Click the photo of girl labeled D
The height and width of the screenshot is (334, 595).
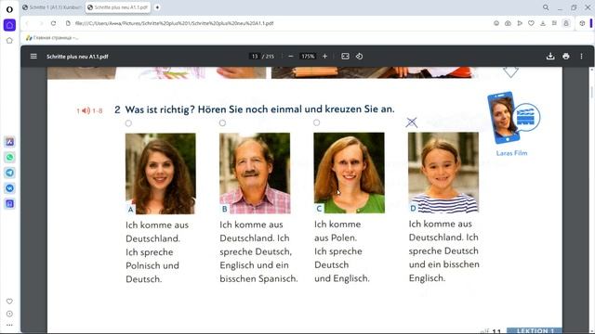click(x=443, y=173)
